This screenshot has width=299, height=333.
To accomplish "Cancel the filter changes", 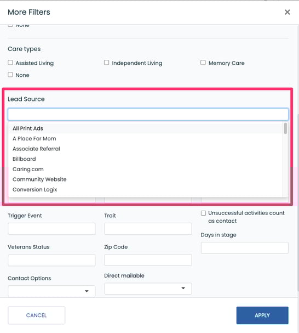I will [x=37, y=315].
